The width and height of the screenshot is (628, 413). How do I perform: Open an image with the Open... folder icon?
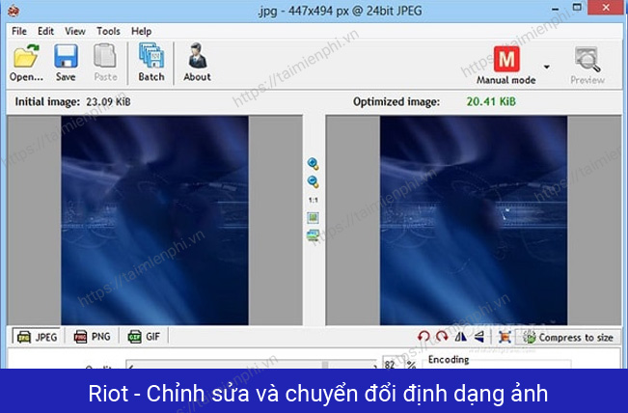26,62
